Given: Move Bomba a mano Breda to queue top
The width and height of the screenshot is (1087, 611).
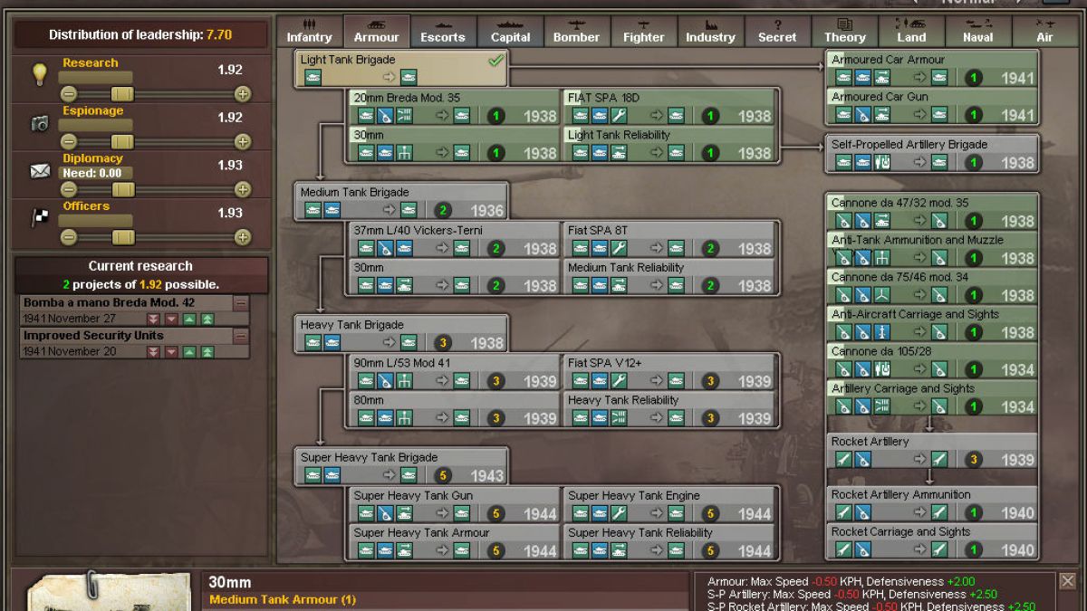Looking at the screenshot, I should pyautogui.click(x=207, y=320).
